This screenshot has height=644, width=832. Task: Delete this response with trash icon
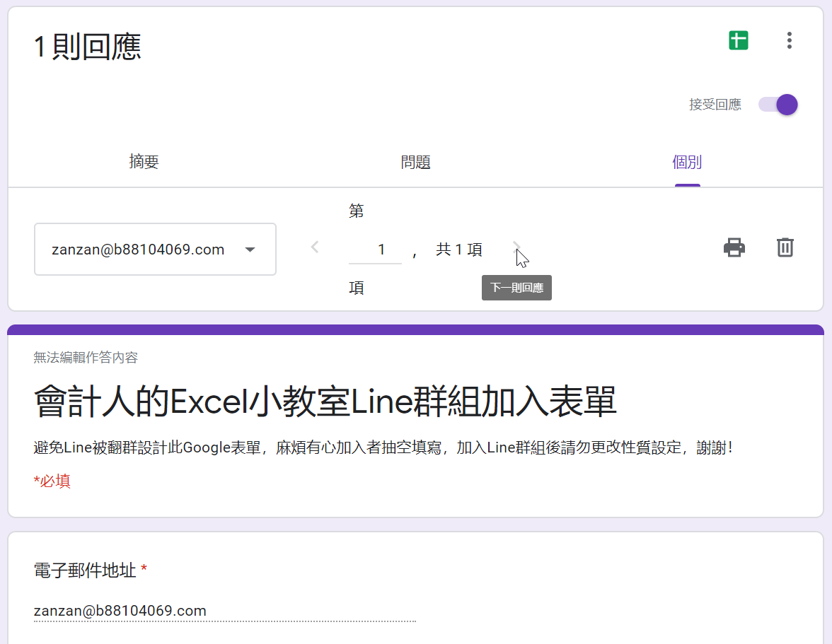pyautogui.click(x=785, y=247)
